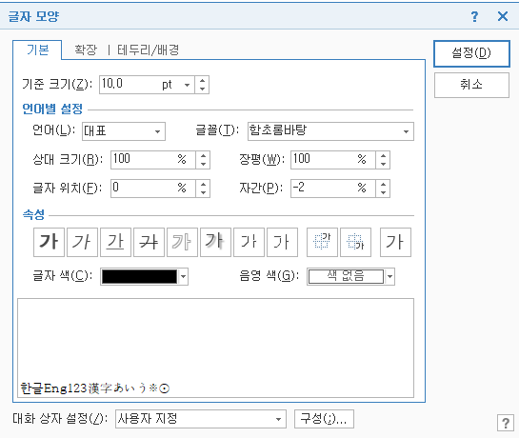
Task: Open the pt unit dropdown for 기준 크기
Action: click(187, 85)
